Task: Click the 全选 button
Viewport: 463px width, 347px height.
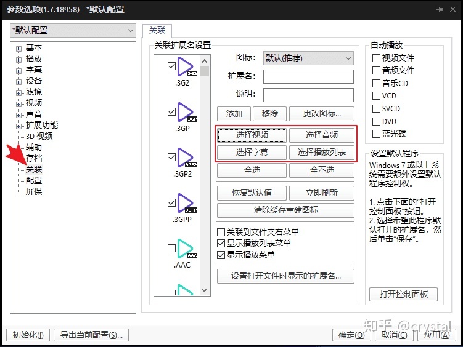Action: pyautogui.click(x=252, y=170)
